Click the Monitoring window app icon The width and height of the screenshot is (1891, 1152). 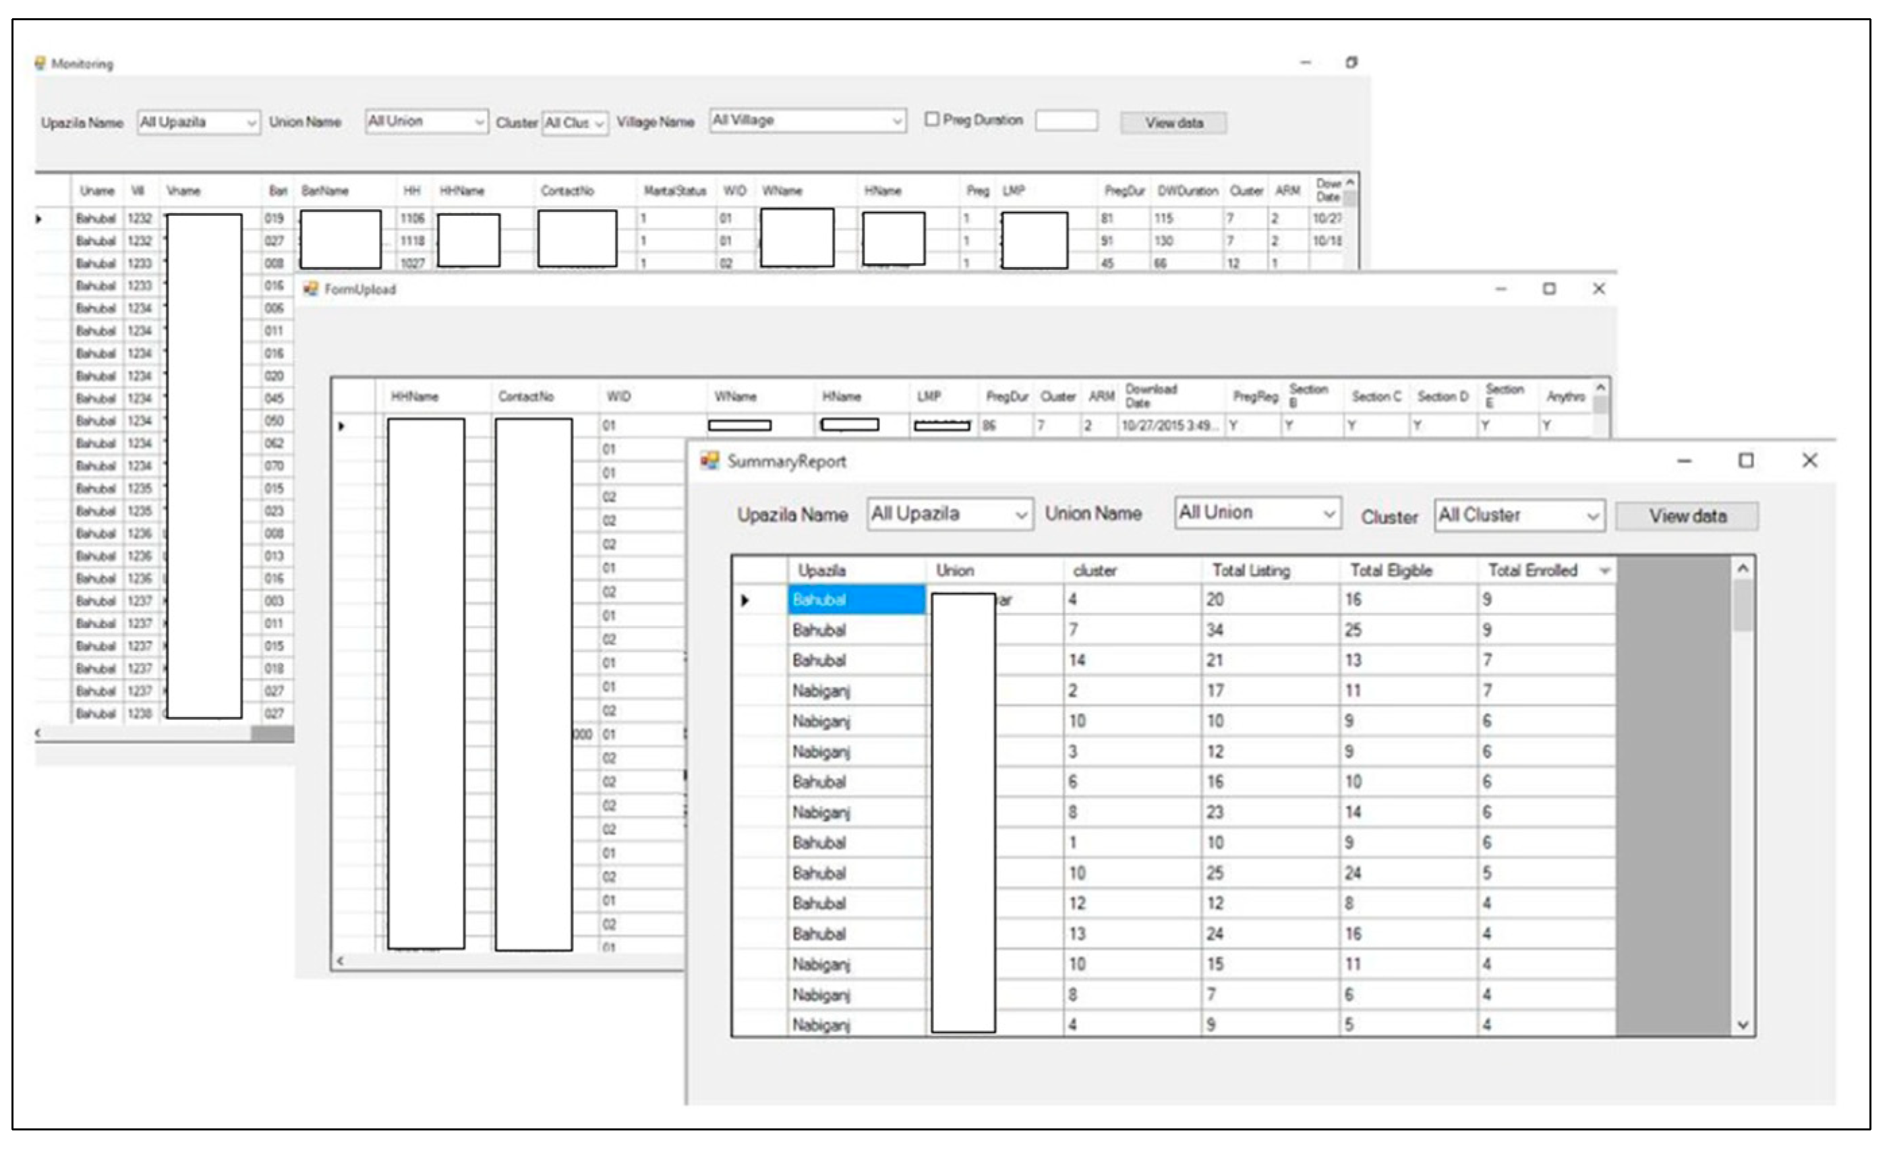(x=40, y=63)
